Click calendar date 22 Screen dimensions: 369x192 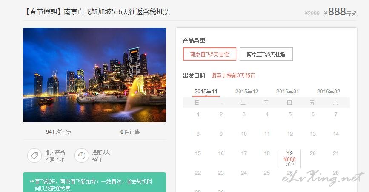(x=198, y=173)
